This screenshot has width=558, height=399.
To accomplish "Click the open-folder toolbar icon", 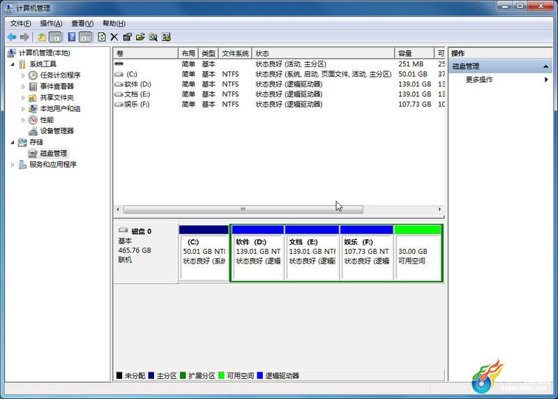I will (140, 37).
